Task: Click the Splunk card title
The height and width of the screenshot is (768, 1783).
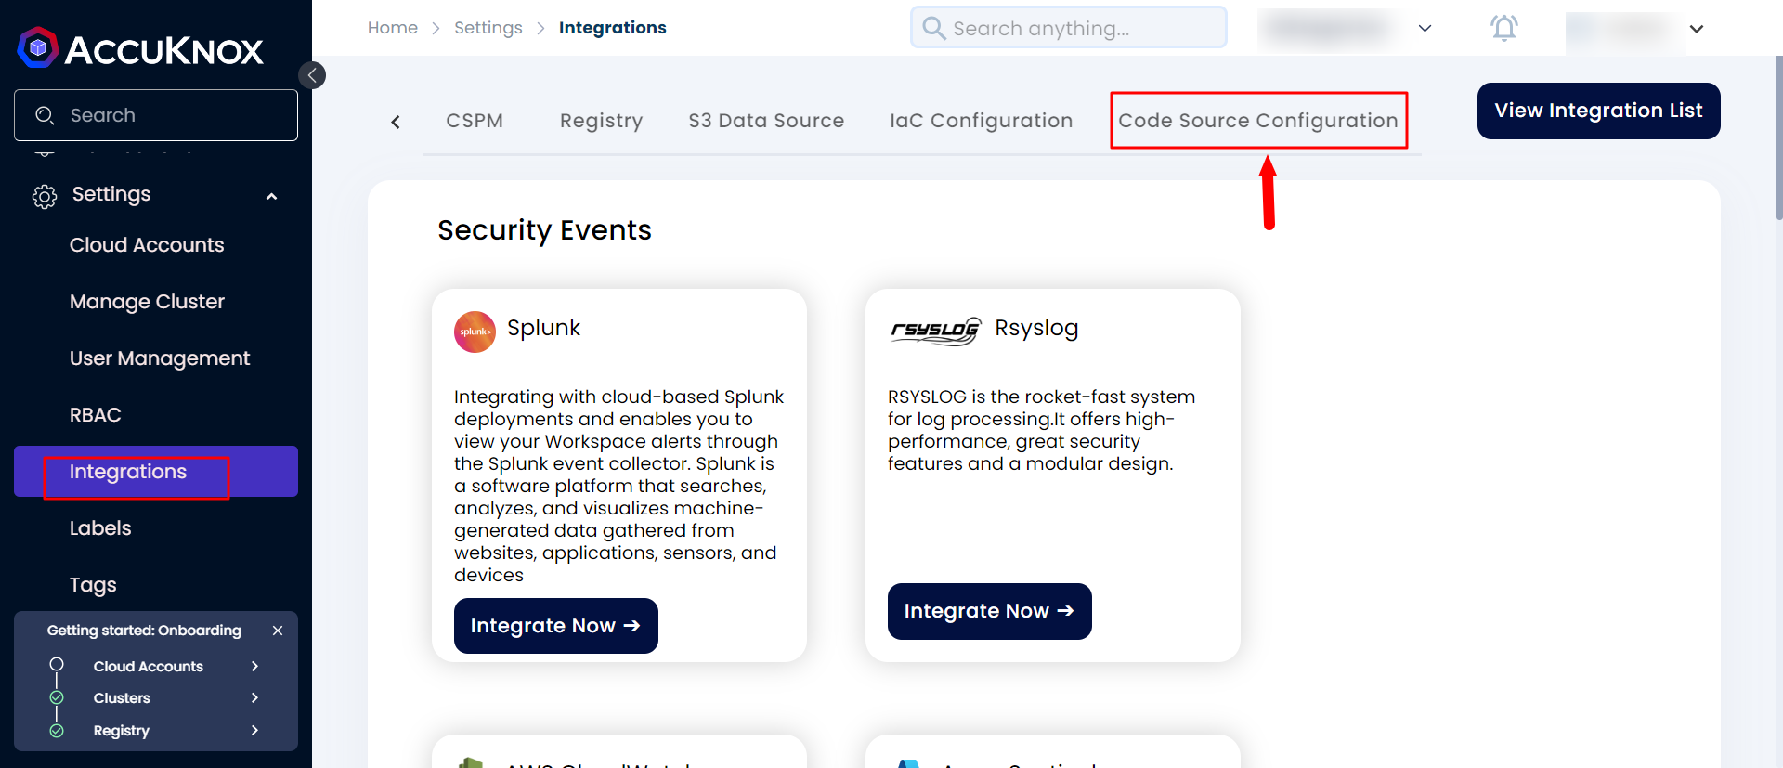Action: coord(543,328)
